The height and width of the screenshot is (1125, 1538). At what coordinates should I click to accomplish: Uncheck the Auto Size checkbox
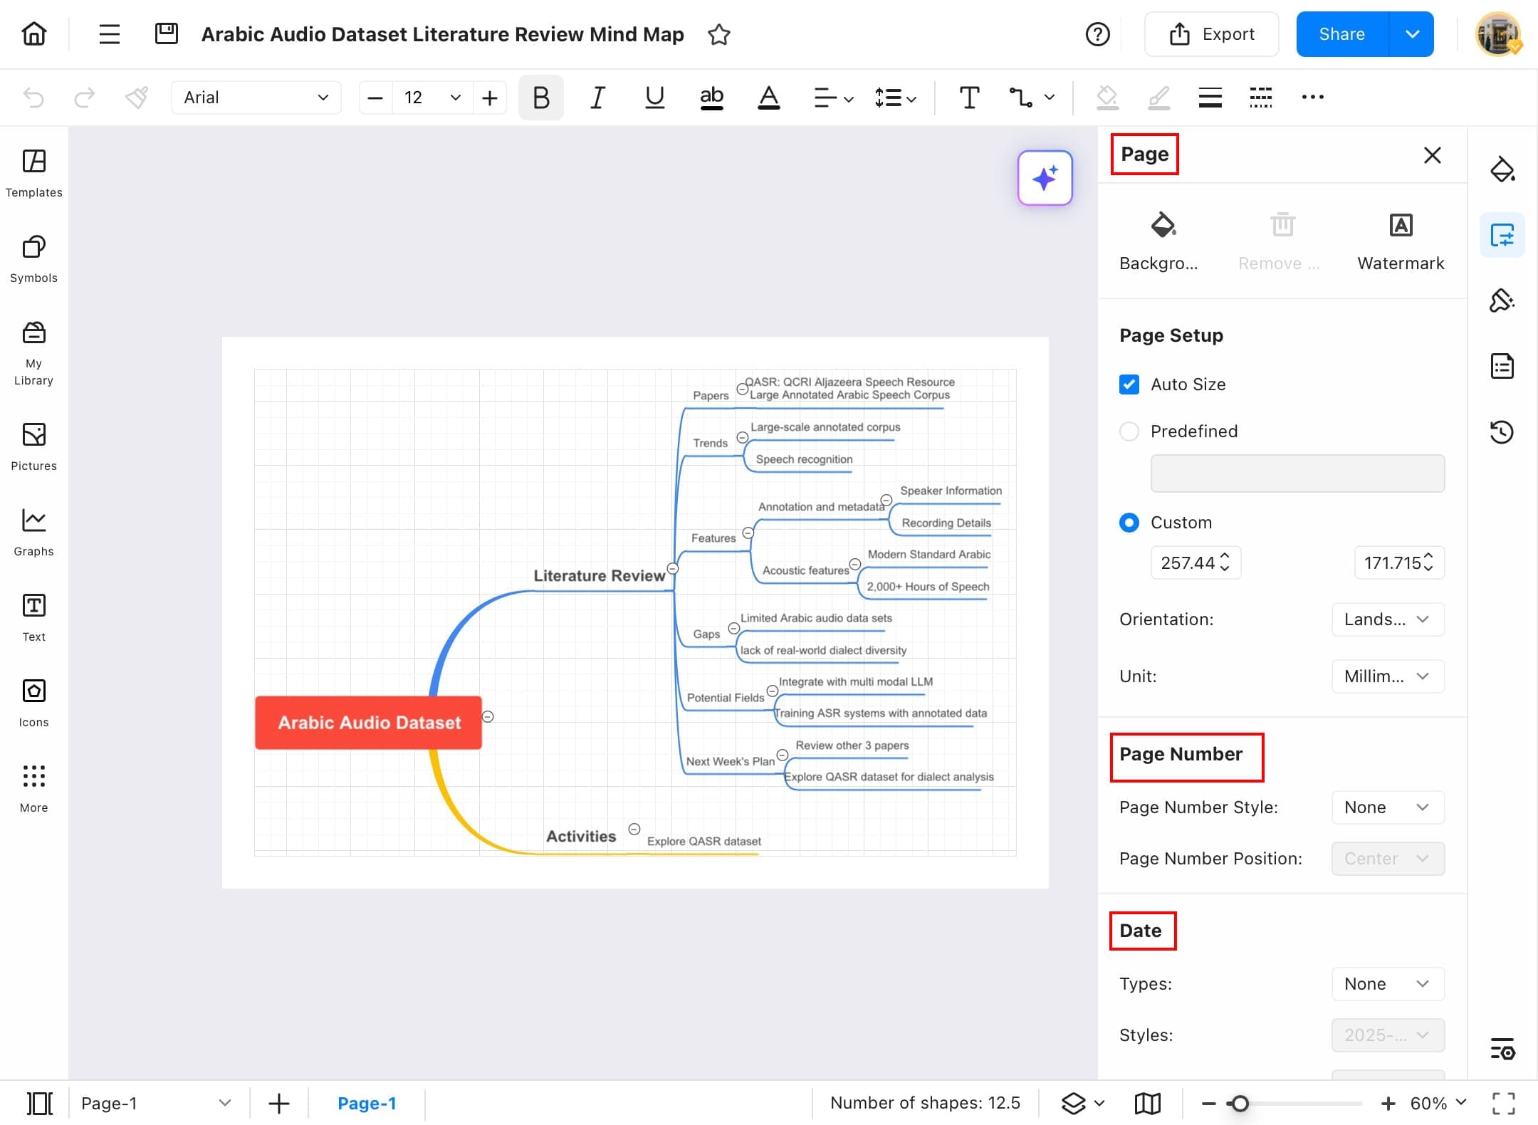tap(1129, 384)
